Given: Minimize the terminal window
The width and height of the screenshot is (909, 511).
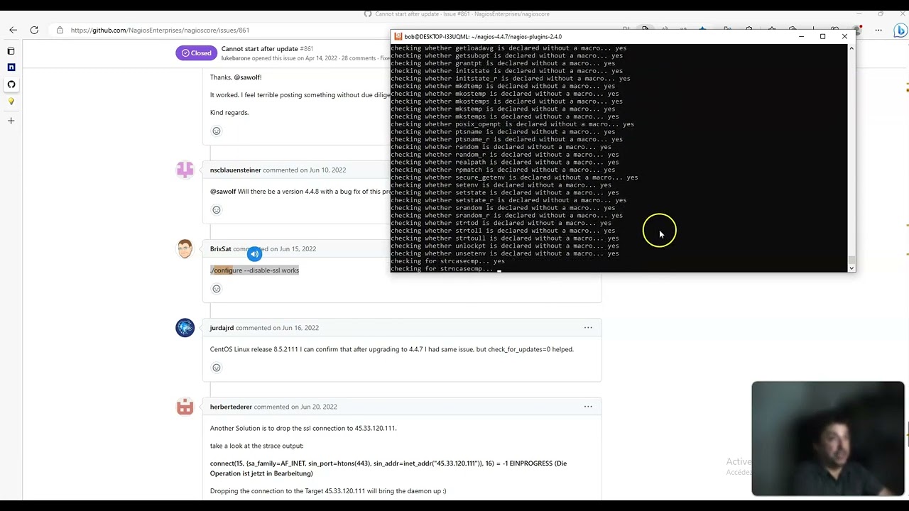Looking at the screenshot, I should click(801, 36).
